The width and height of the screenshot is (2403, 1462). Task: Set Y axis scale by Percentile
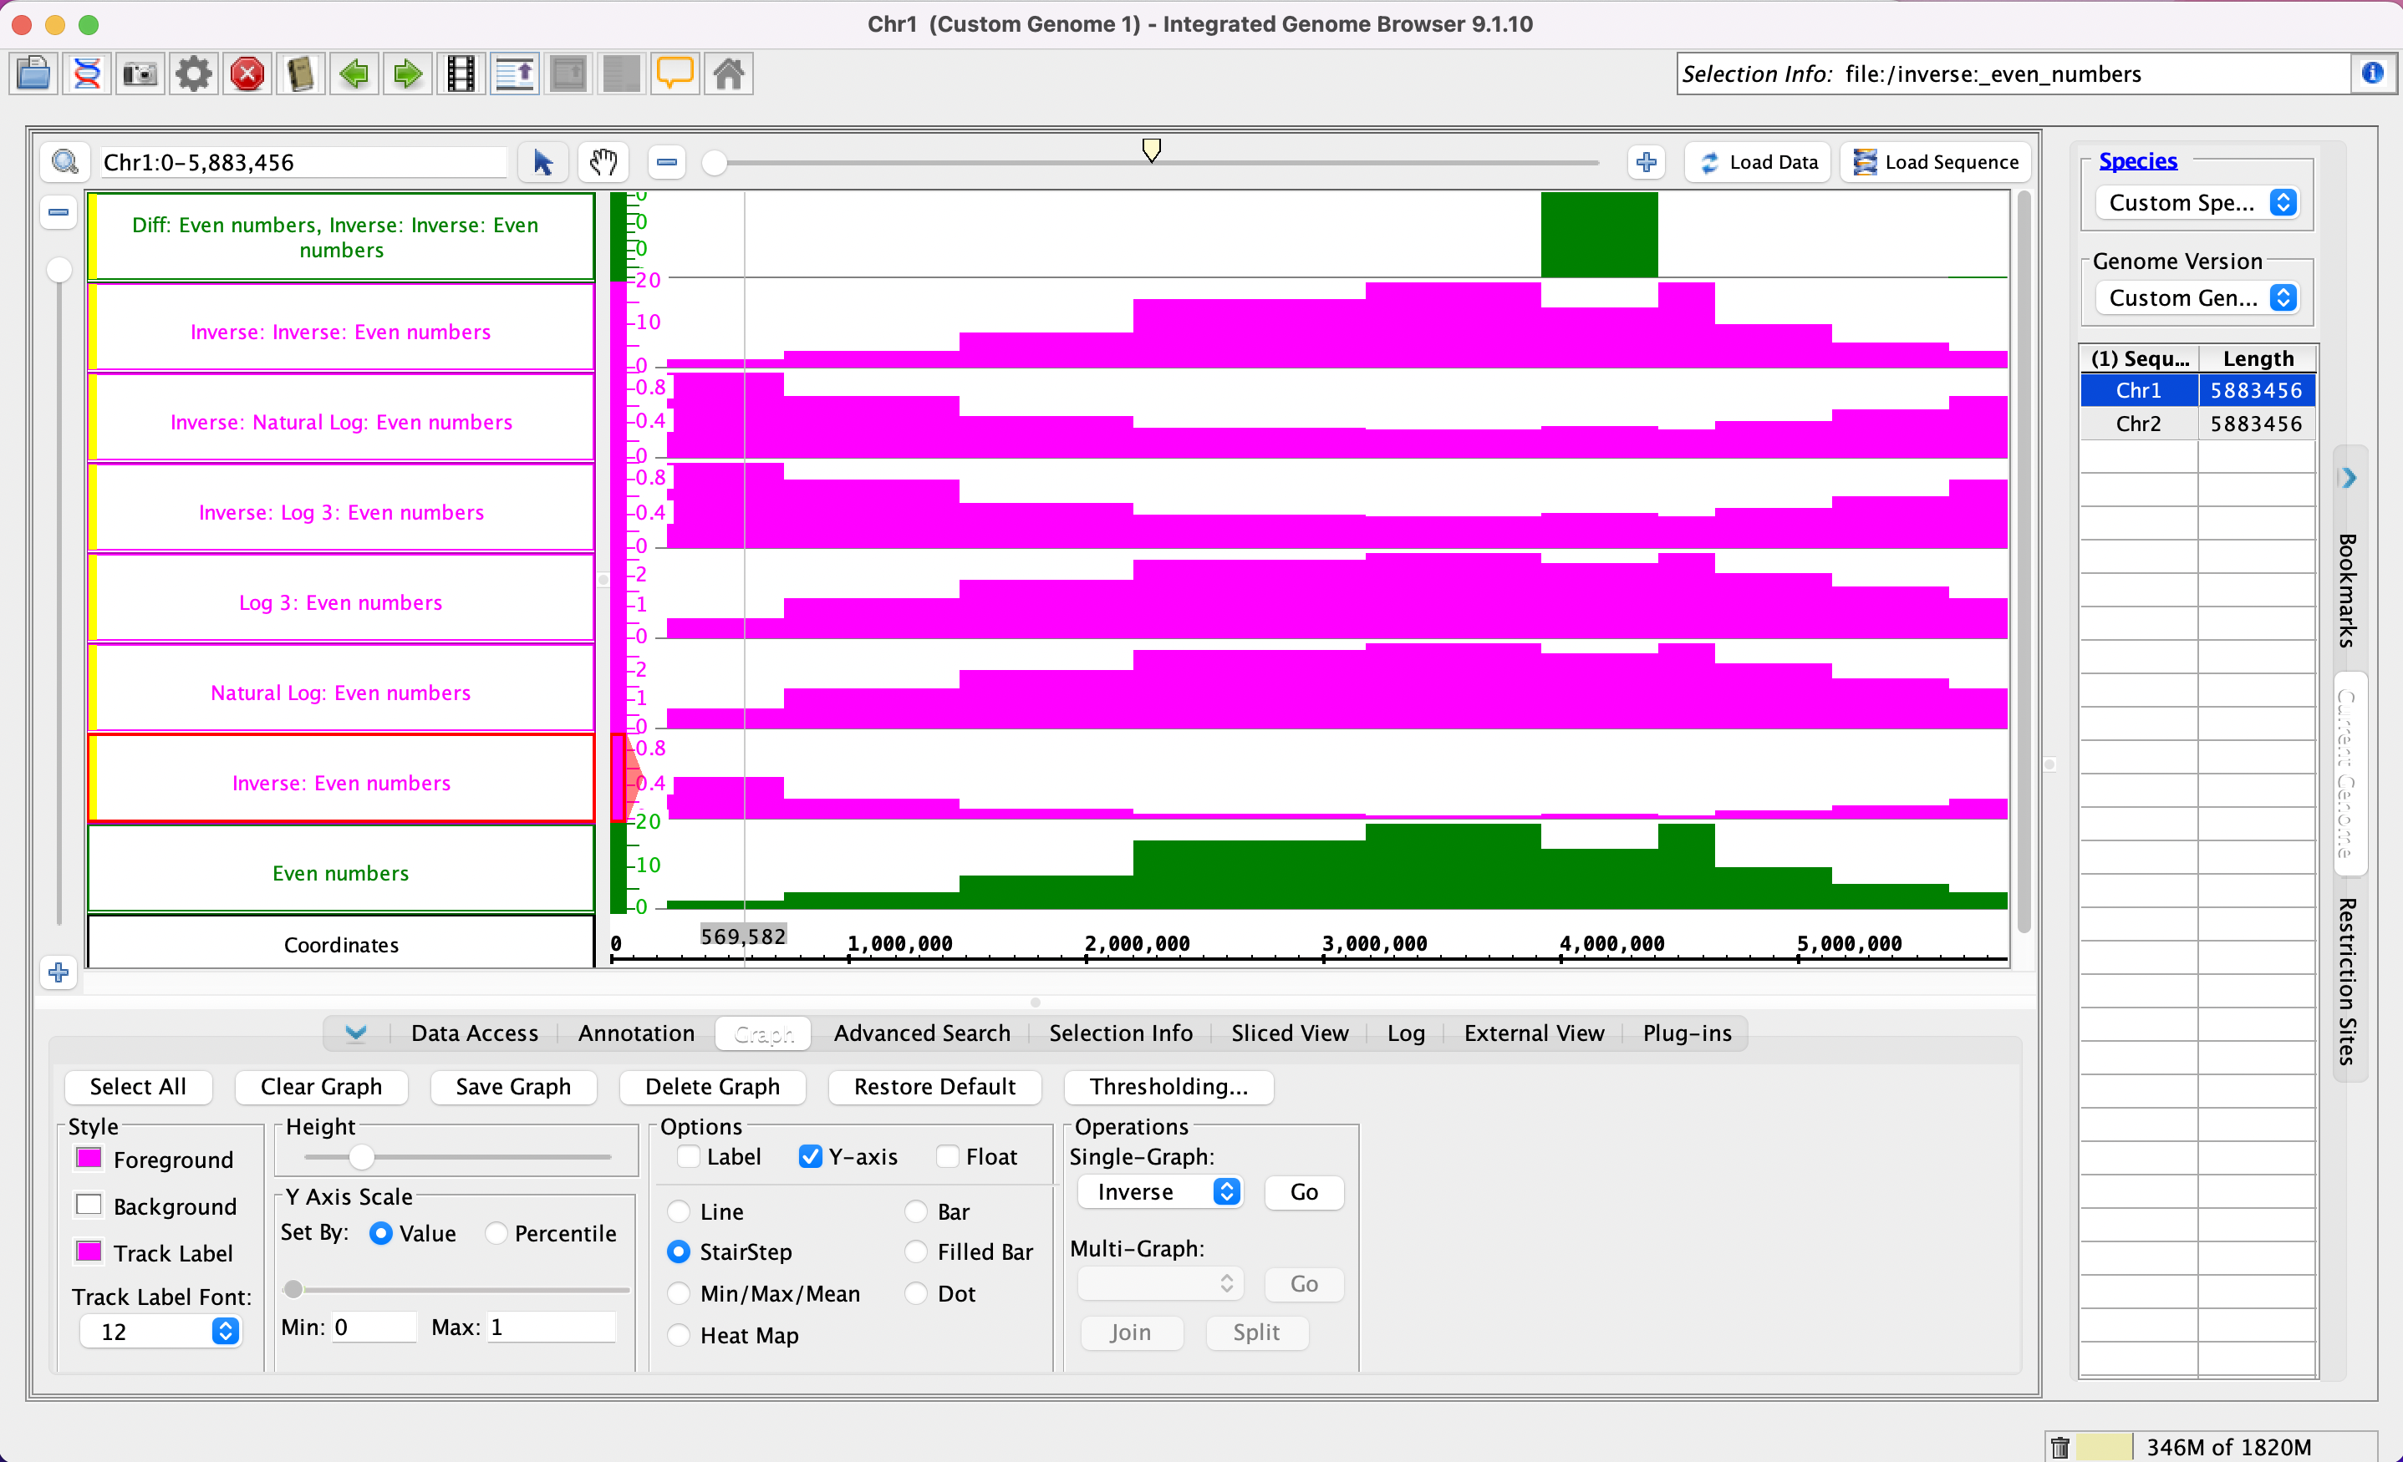(496, 1233)
